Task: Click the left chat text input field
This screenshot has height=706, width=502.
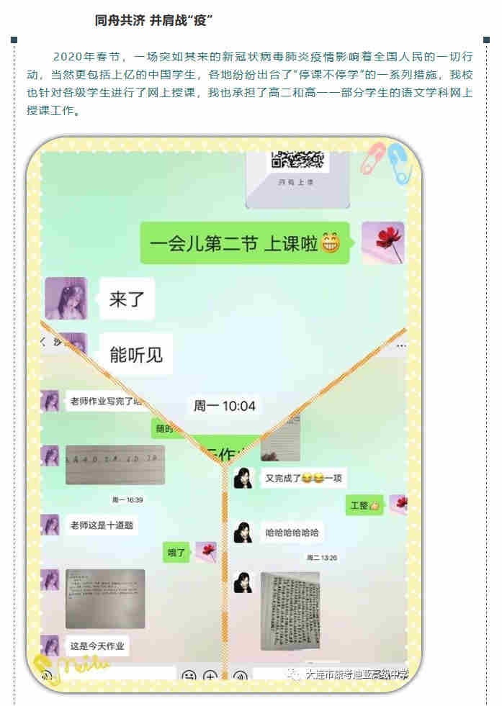Action: [x=118, y=674]
